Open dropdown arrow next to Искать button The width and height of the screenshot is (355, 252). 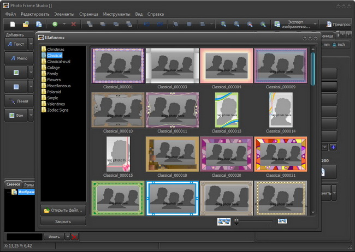[67, 237]
